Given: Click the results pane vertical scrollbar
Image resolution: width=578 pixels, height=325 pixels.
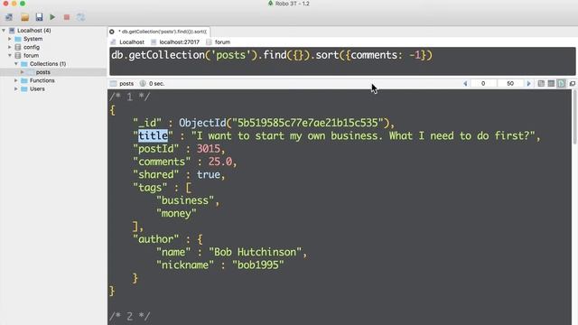Looking at the screenshot, I should coord(574,116).
